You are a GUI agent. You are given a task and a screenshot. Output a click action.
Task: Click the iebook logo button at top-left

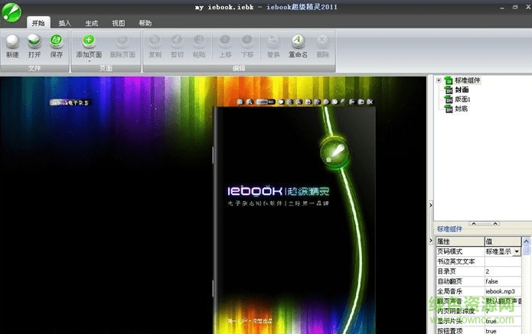(x=11, y=9)
